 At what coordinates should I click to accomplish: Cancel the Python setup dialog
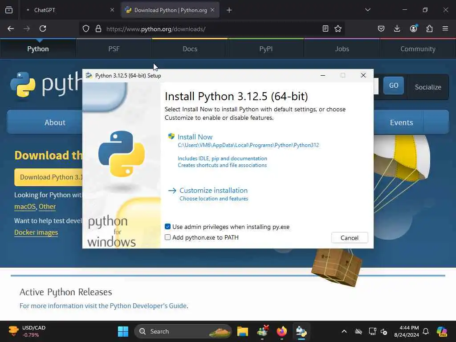(x=349, y=238)
